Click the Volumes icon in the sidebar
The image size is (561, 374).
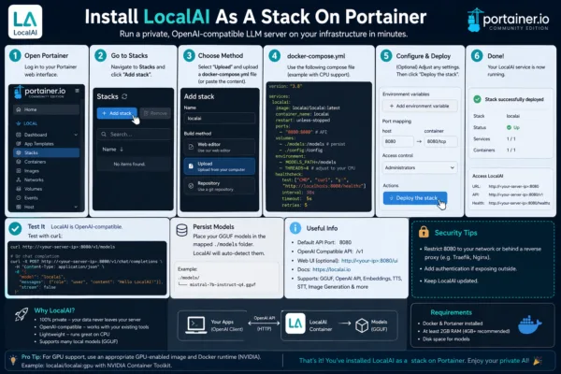pos(19,189)
